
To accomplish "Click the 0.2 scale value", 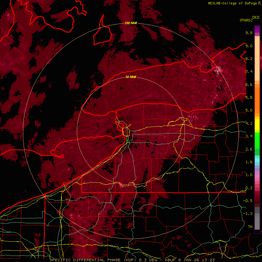I will pyautogui.click(x=249, y=188).
